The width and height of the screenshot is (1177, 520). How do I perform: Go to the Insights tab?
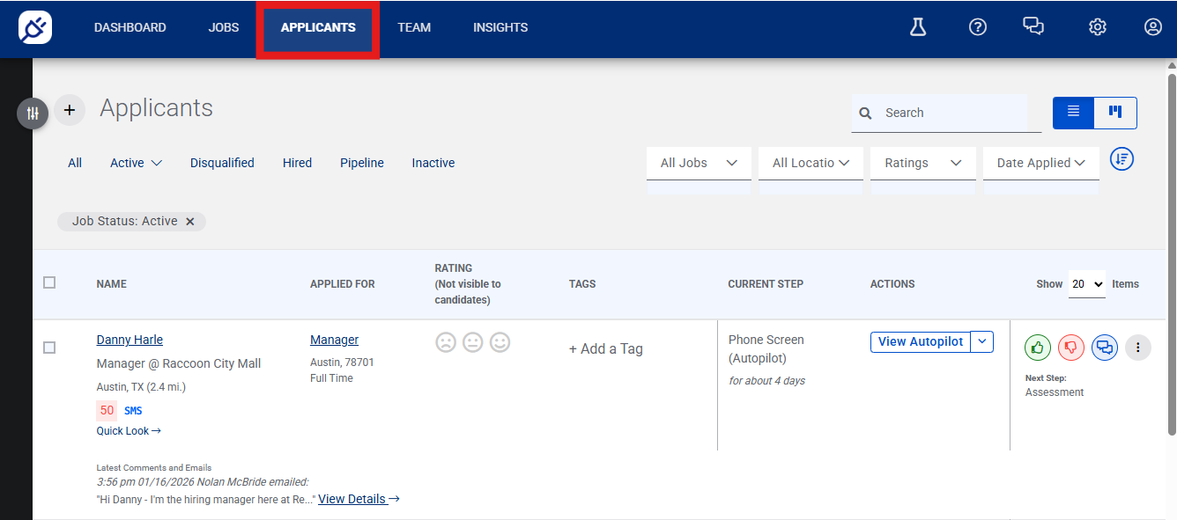(500, 27)
